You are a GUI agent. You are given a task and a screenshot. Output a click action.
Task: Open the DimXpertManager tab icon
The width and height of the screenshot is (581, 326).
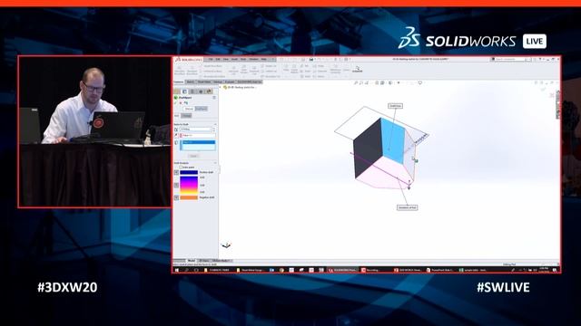201,91
